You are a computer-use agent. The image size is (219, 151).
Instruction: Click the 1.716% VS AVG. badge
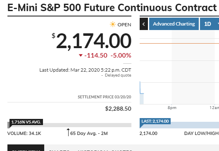26,122
